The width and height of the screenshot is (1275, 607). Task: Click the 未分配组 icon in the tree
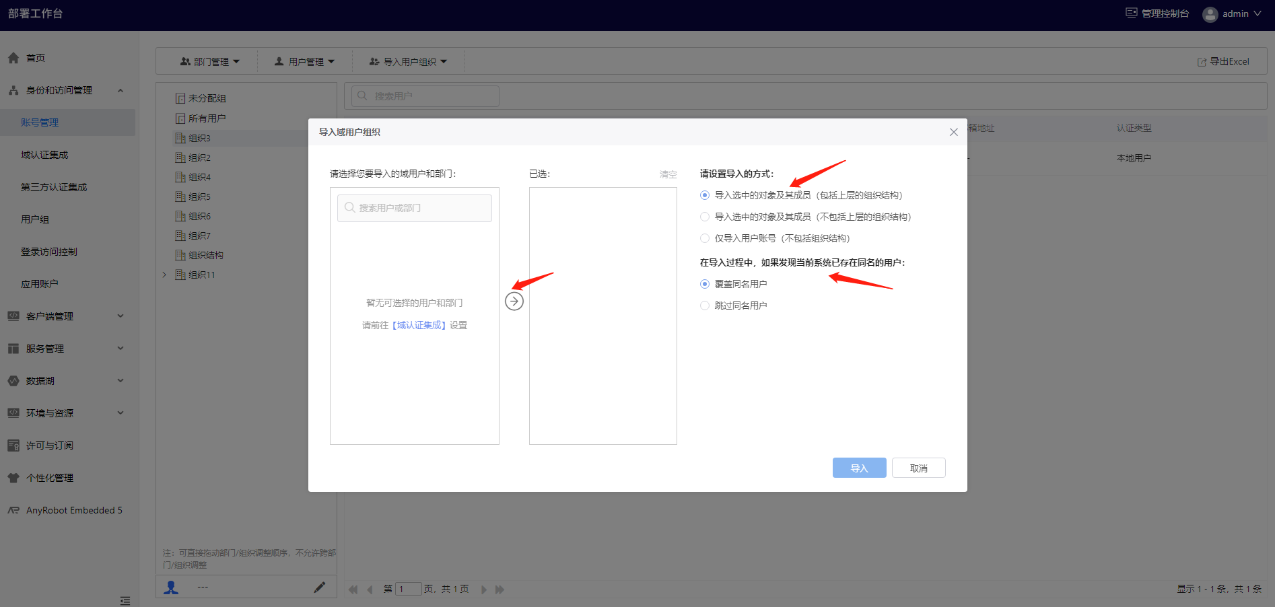[180, 98]
